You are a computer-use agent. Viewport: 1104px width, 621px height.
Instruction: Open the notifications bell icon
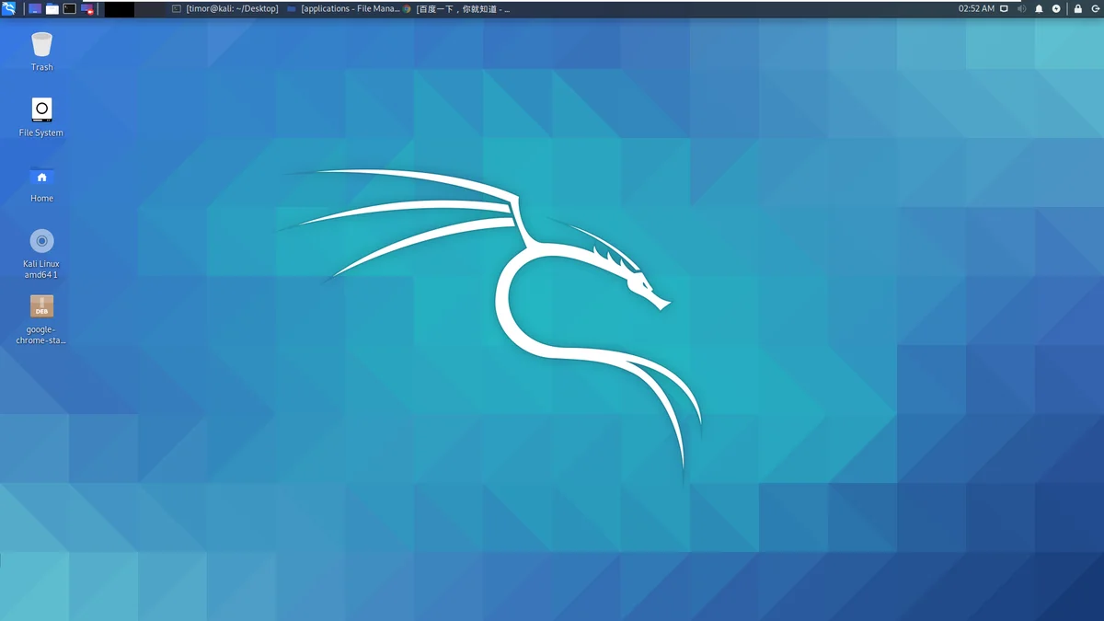pos(1039,8)
